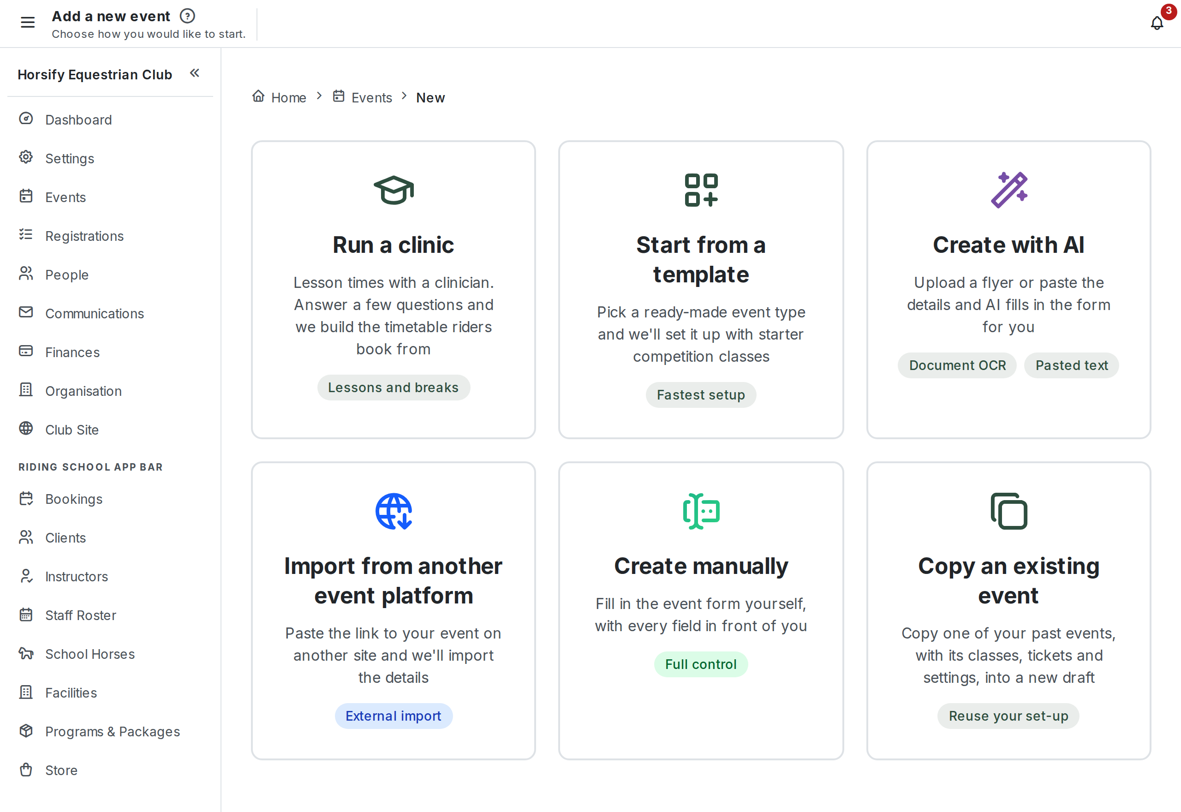The height and width of the screenshot is (812, 1181).
Task: Select the Create manually card heading
Action: point(701,566)
